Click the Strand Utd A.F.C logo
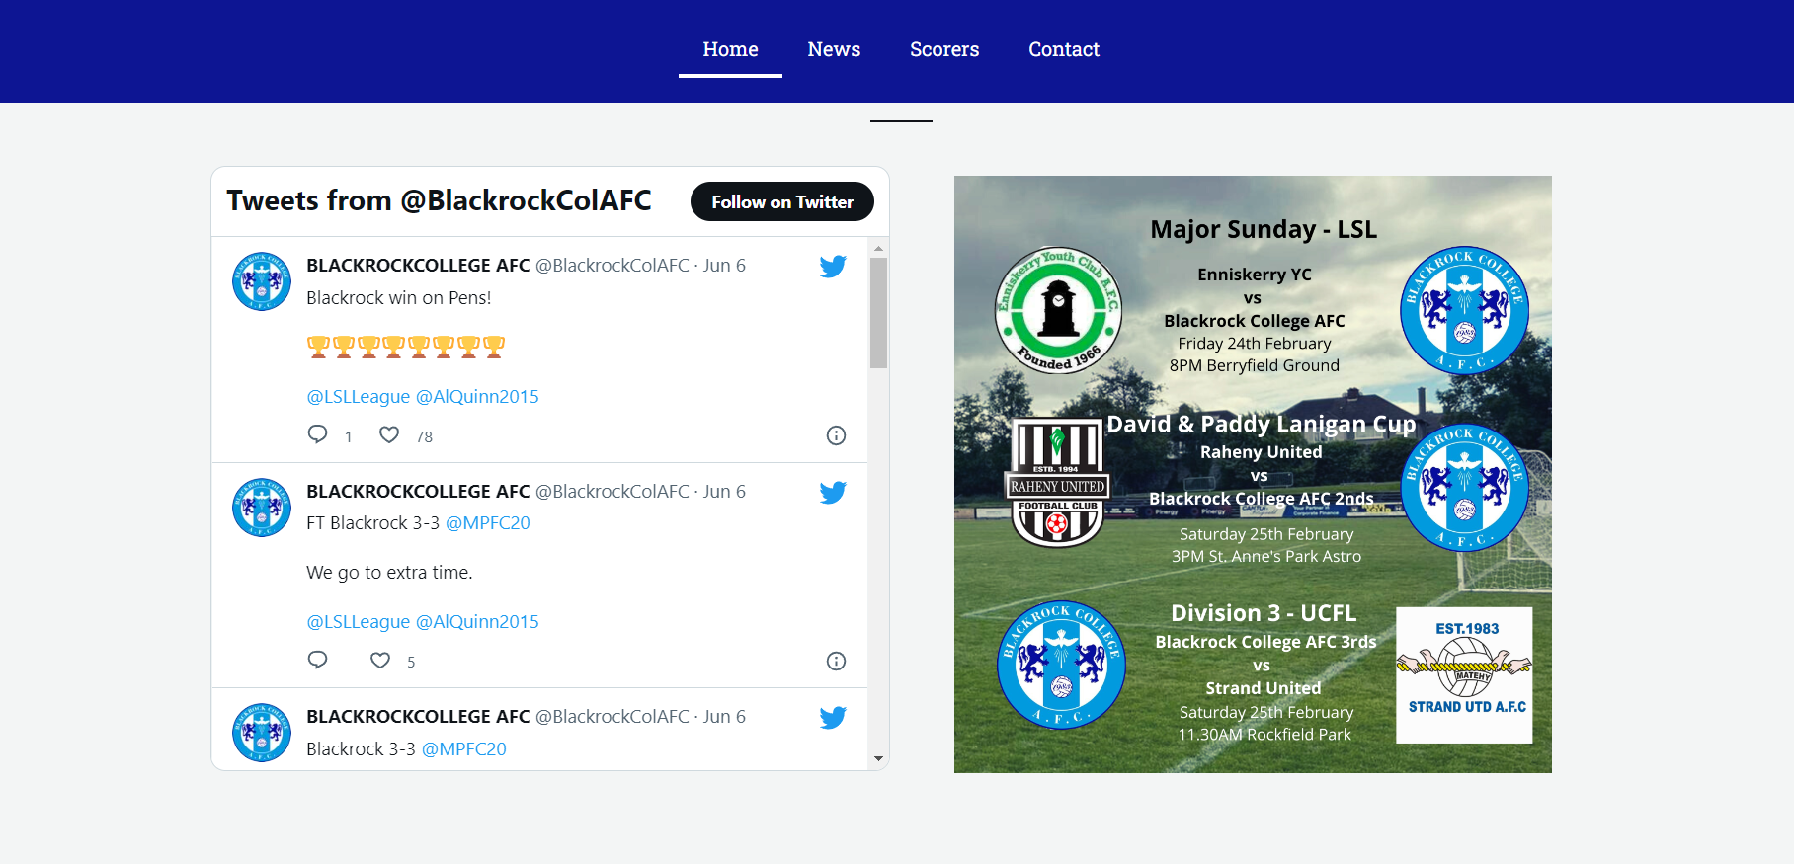The width and height of the screenshot is (1794, 864). (x=1464, y=675)
